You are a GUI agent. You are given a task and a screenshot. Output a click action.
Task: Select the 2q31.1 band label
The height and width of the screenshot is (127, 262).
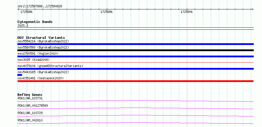pyautogui.click(x=23, y=26)
